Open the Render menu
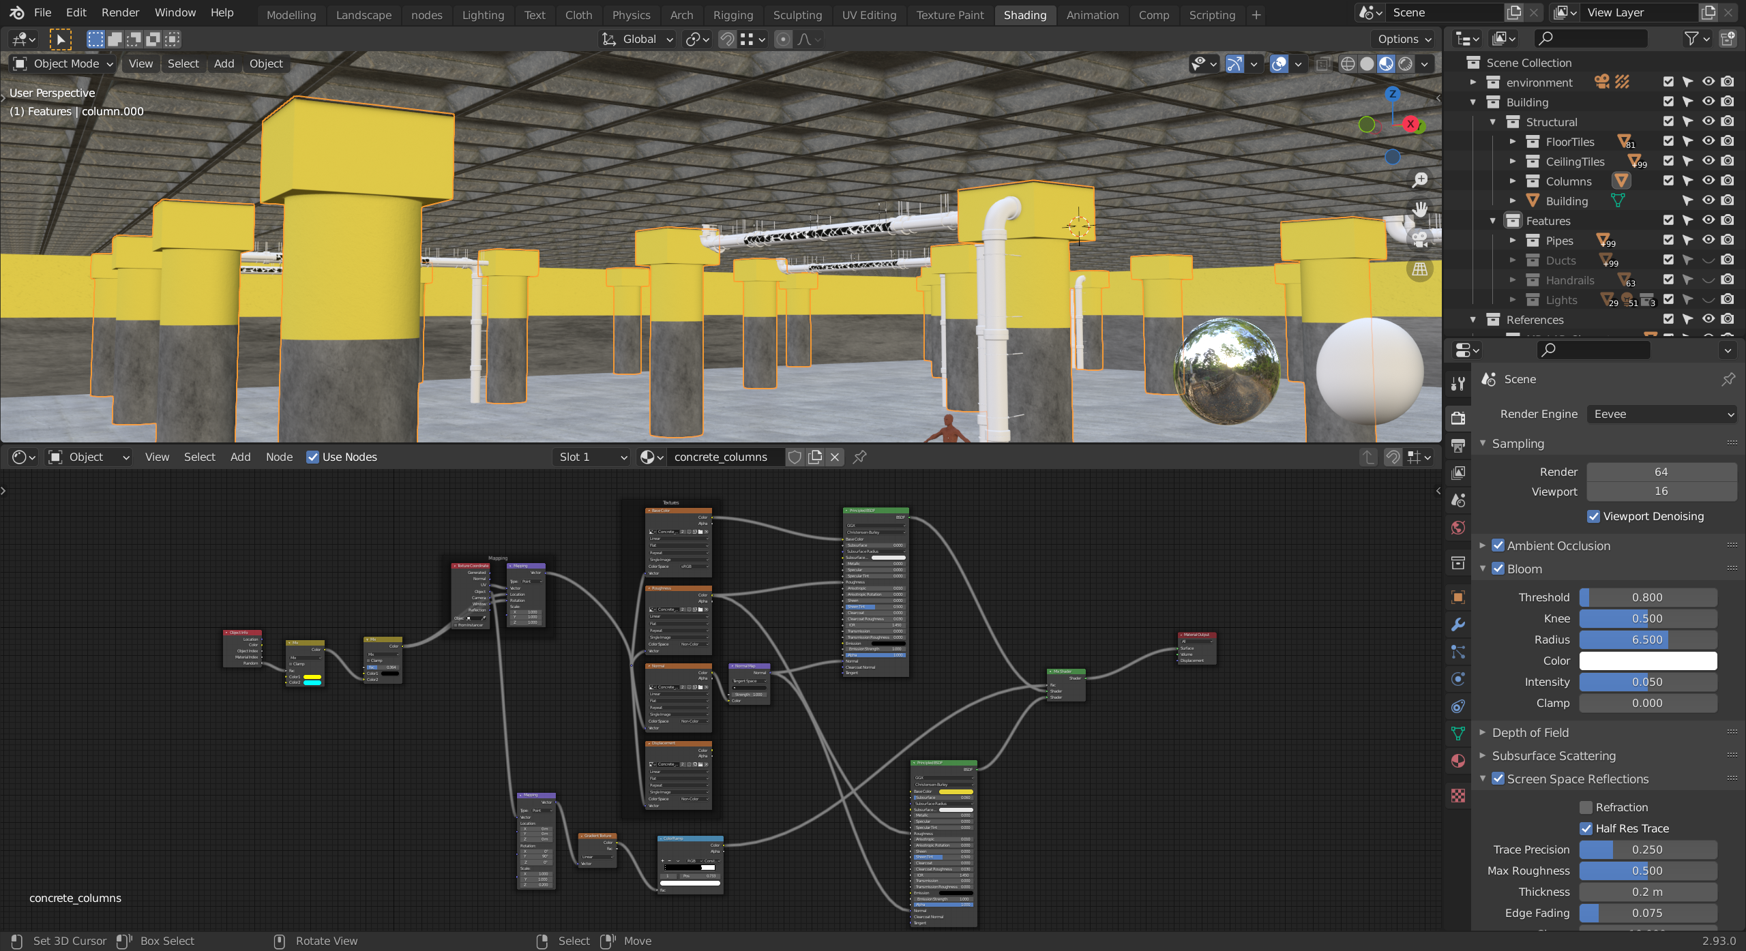The height and width of the screenshot is (951, 1746). tap(120, 12)
